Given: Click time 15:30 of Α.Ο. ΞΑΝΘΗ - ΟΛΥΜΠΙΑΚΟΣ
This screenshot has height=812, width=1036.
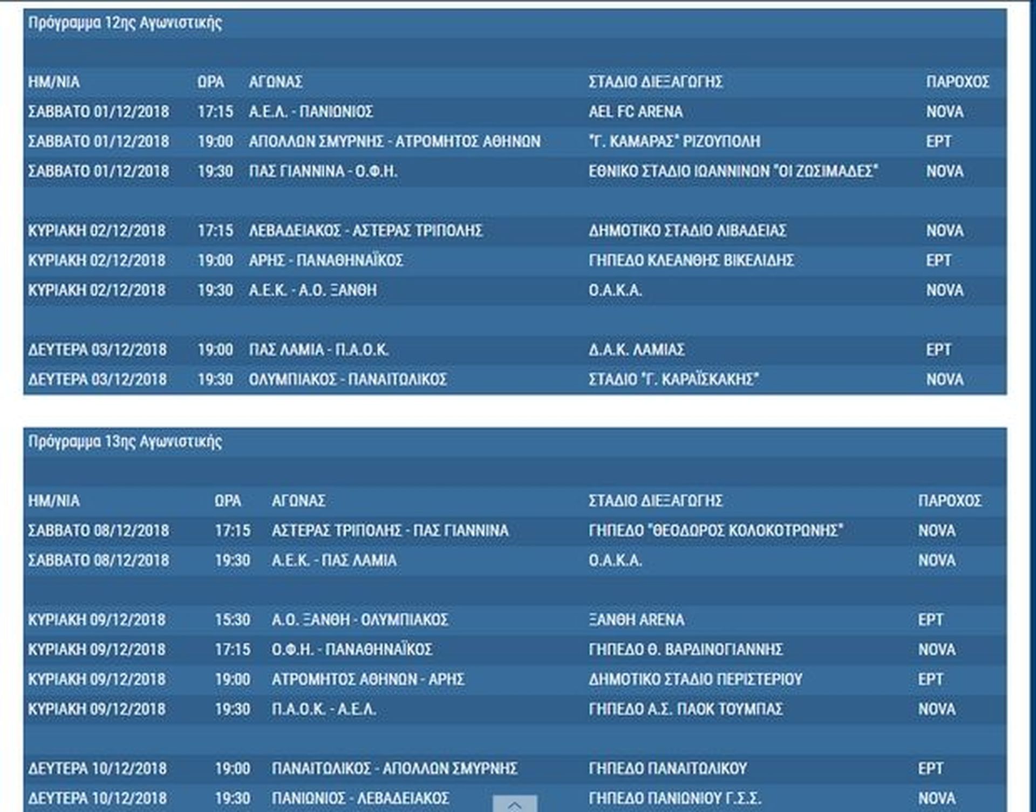Looking at the screenshot, I should coord(233,620).
